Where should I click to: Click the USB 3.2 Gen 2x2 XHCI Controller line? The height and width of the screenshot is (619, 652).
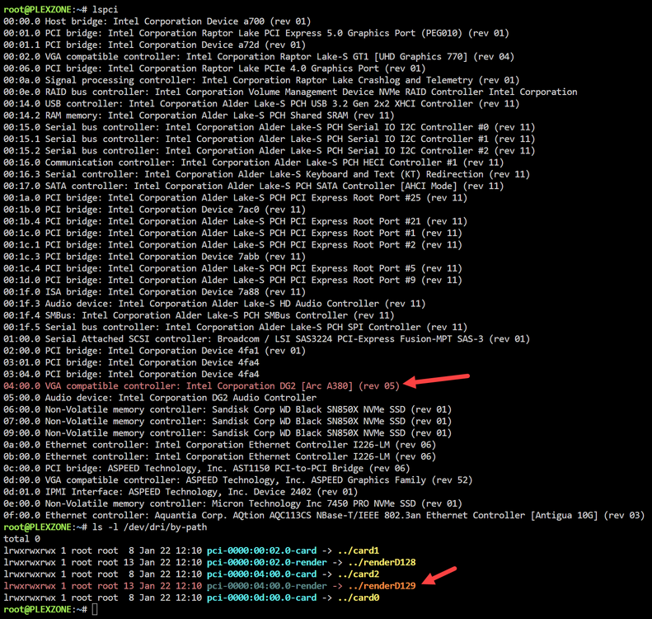pyautogui.click(x=261, y=104)
